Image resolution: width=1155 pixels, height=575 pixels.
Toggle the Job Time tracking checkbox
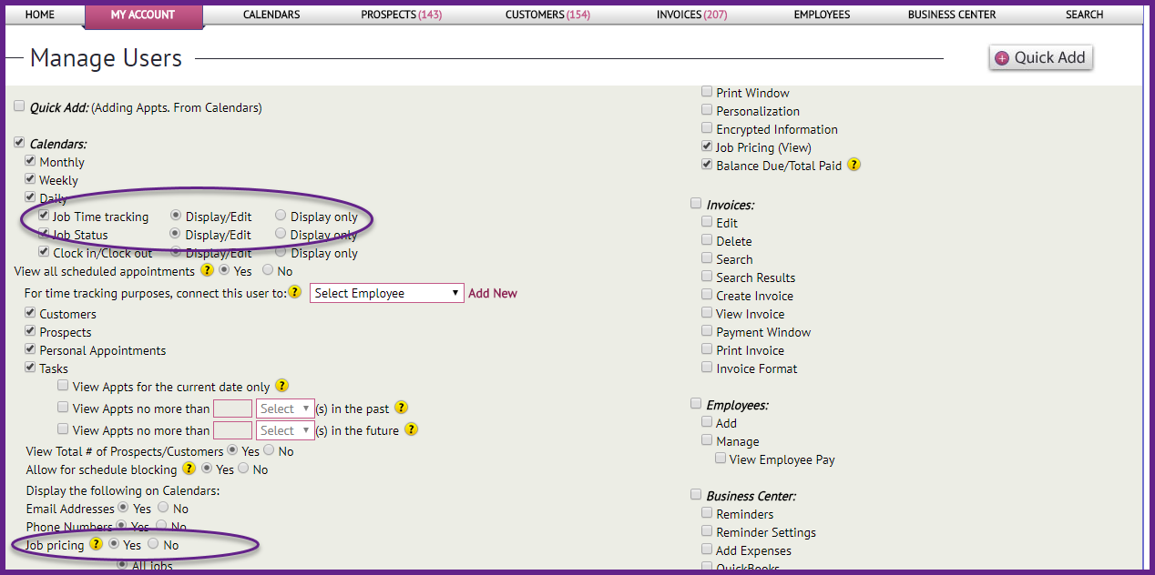coord(44,216)
